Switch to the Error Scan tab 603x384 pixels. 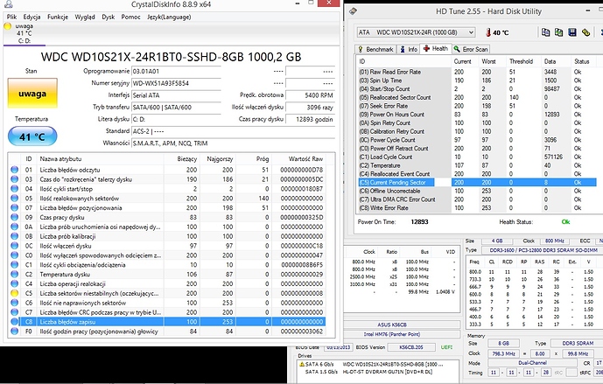(x=471, y=49)
